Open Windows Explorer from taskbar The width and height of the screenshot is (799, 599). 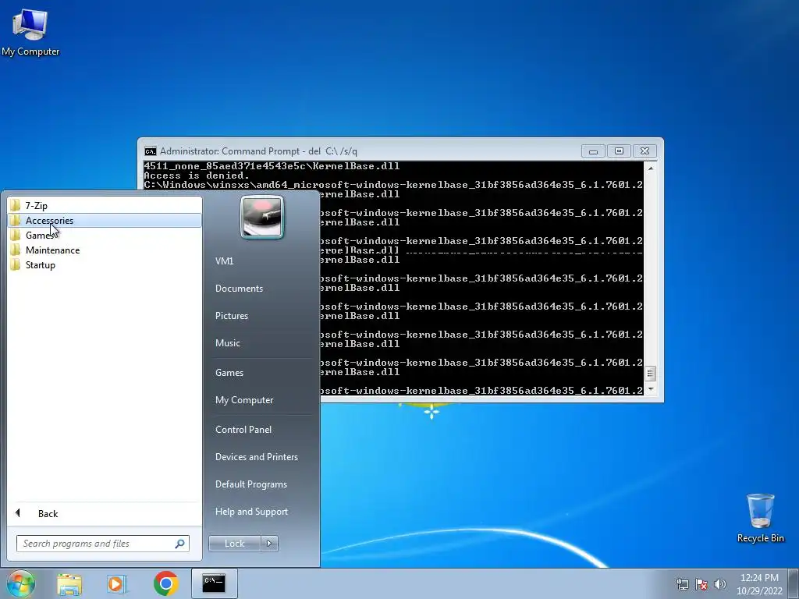coord(69,583)
